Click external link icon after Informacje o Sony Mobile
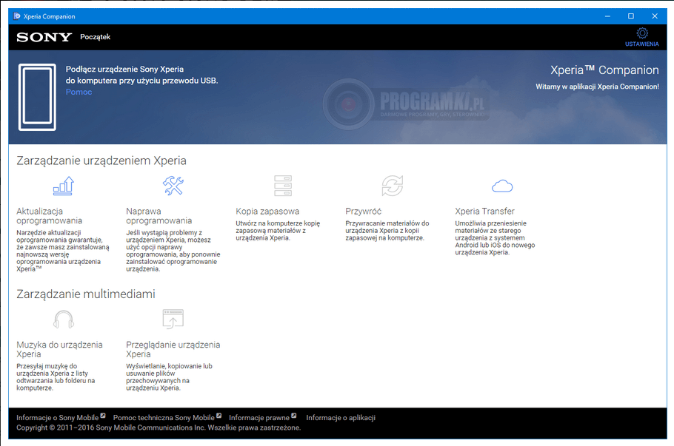 click(x=103, y=416)
